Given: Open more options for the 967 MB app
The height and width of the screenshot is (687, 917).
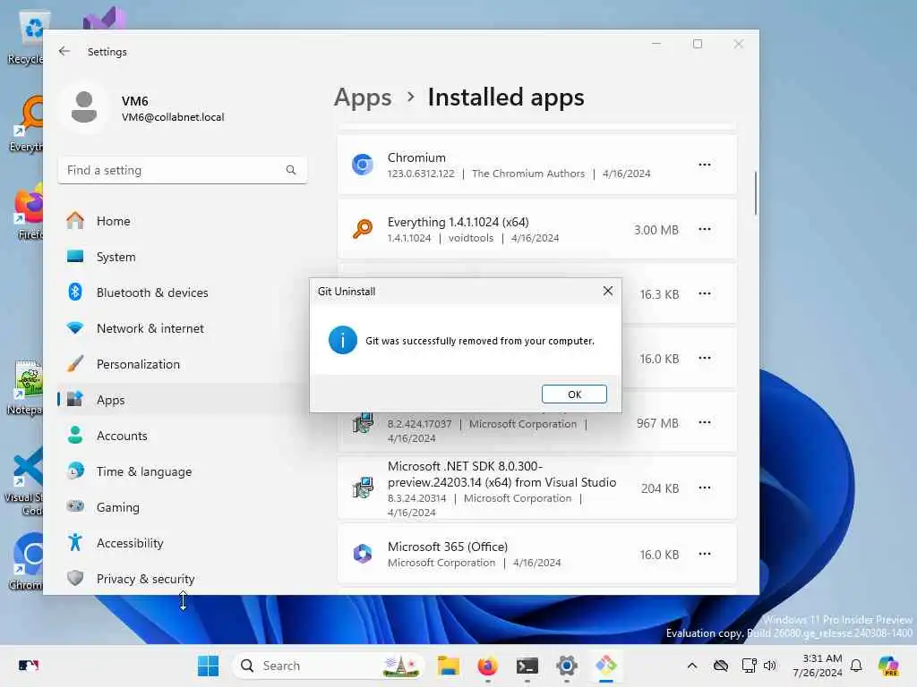Looking at the screenshot, I should click(x=705, y=422).
